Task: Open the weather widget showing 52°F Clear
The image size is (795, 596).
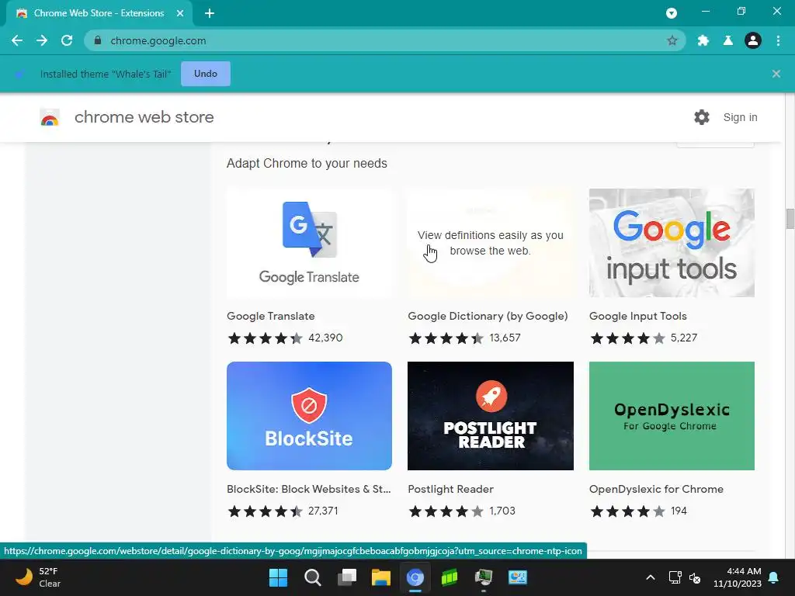Action: [x=38, y=577]
